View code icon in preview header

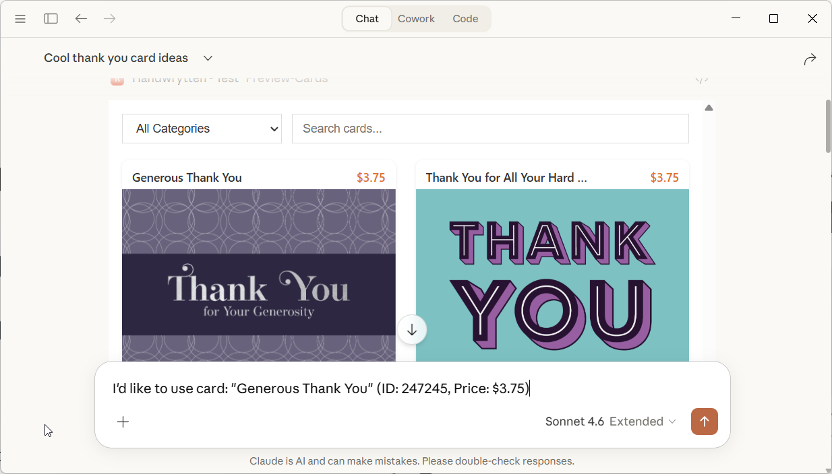point(702,79)
